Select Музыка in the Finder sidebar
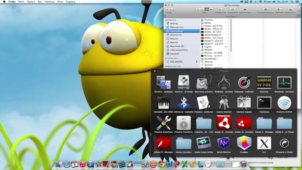The height and width of the screenshot is (170, 302). click(x=182, y=42)
